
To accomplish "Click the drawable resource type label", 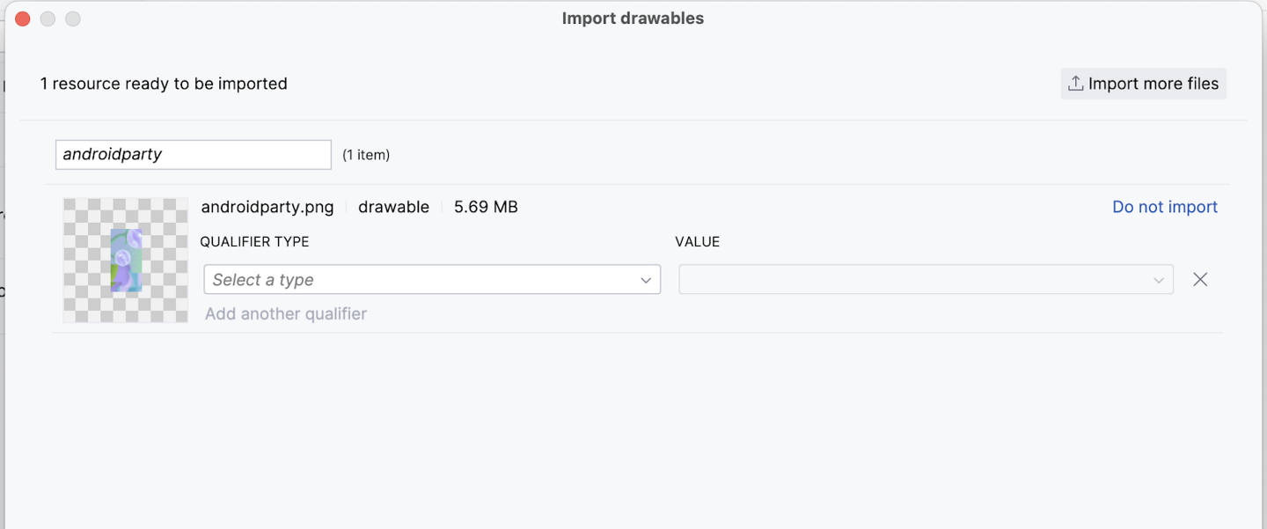I will click(393, 206).
